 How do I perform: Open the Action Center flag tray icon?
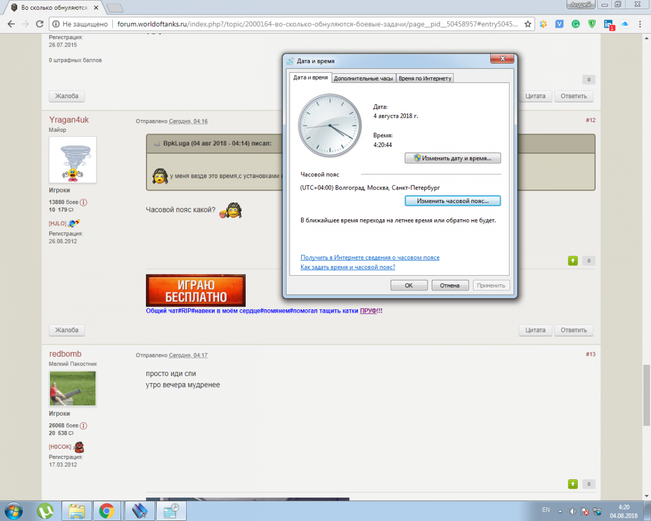(x=585, y=511)
